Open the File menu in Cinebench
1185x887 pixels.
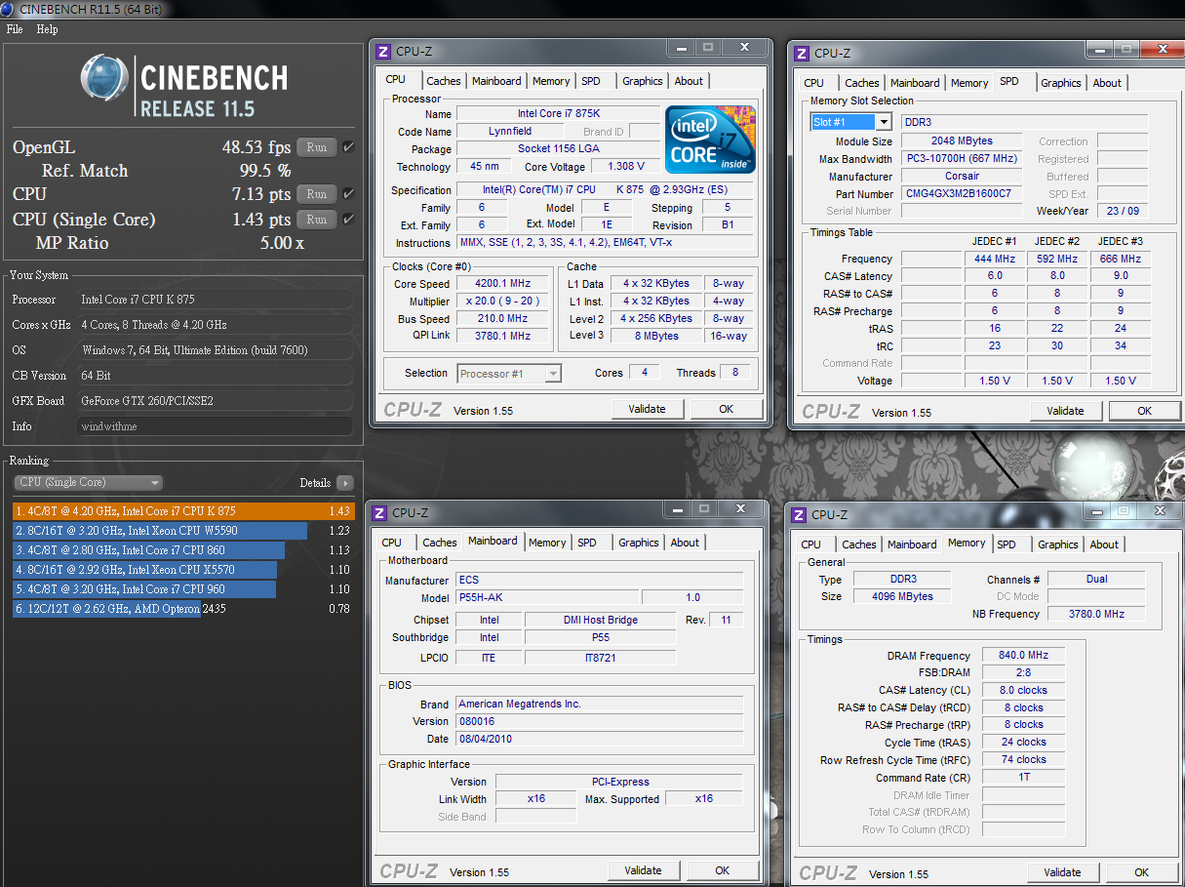click(x=15, y=29)
